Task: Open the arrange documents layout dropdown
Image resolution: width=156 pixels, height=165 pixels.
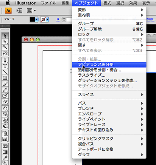Action: coord(31,11)
